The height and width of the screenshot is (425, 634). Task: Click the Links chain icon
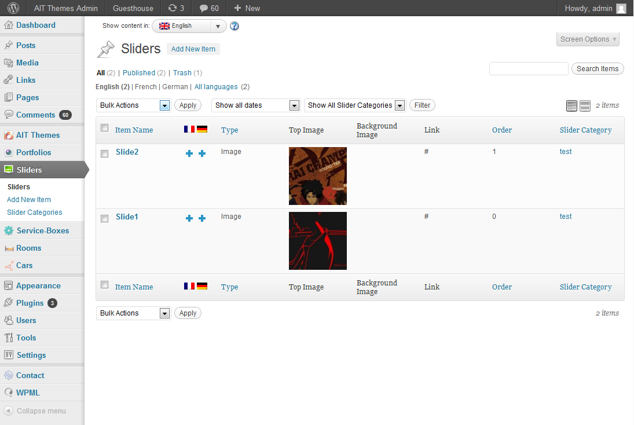(9, 80)
